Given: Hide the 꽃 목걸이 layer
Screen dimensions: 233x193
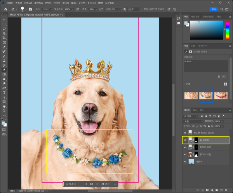Looking at the screenshot, I should (x=185, y=140).
